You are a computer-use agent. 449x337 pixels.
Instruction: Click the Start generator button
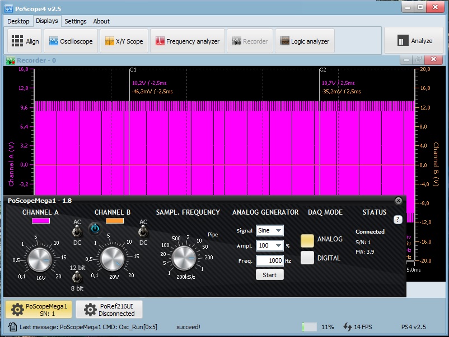pos(270,275)
